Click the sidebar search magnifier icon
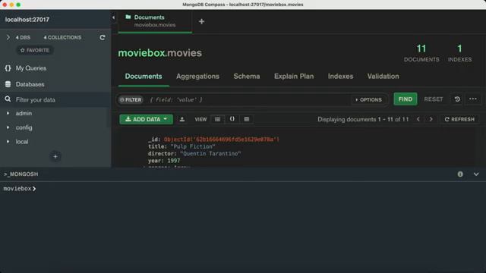Image resolution: width=486 pixels, height=273 pixels. click(x=8, y=99)
